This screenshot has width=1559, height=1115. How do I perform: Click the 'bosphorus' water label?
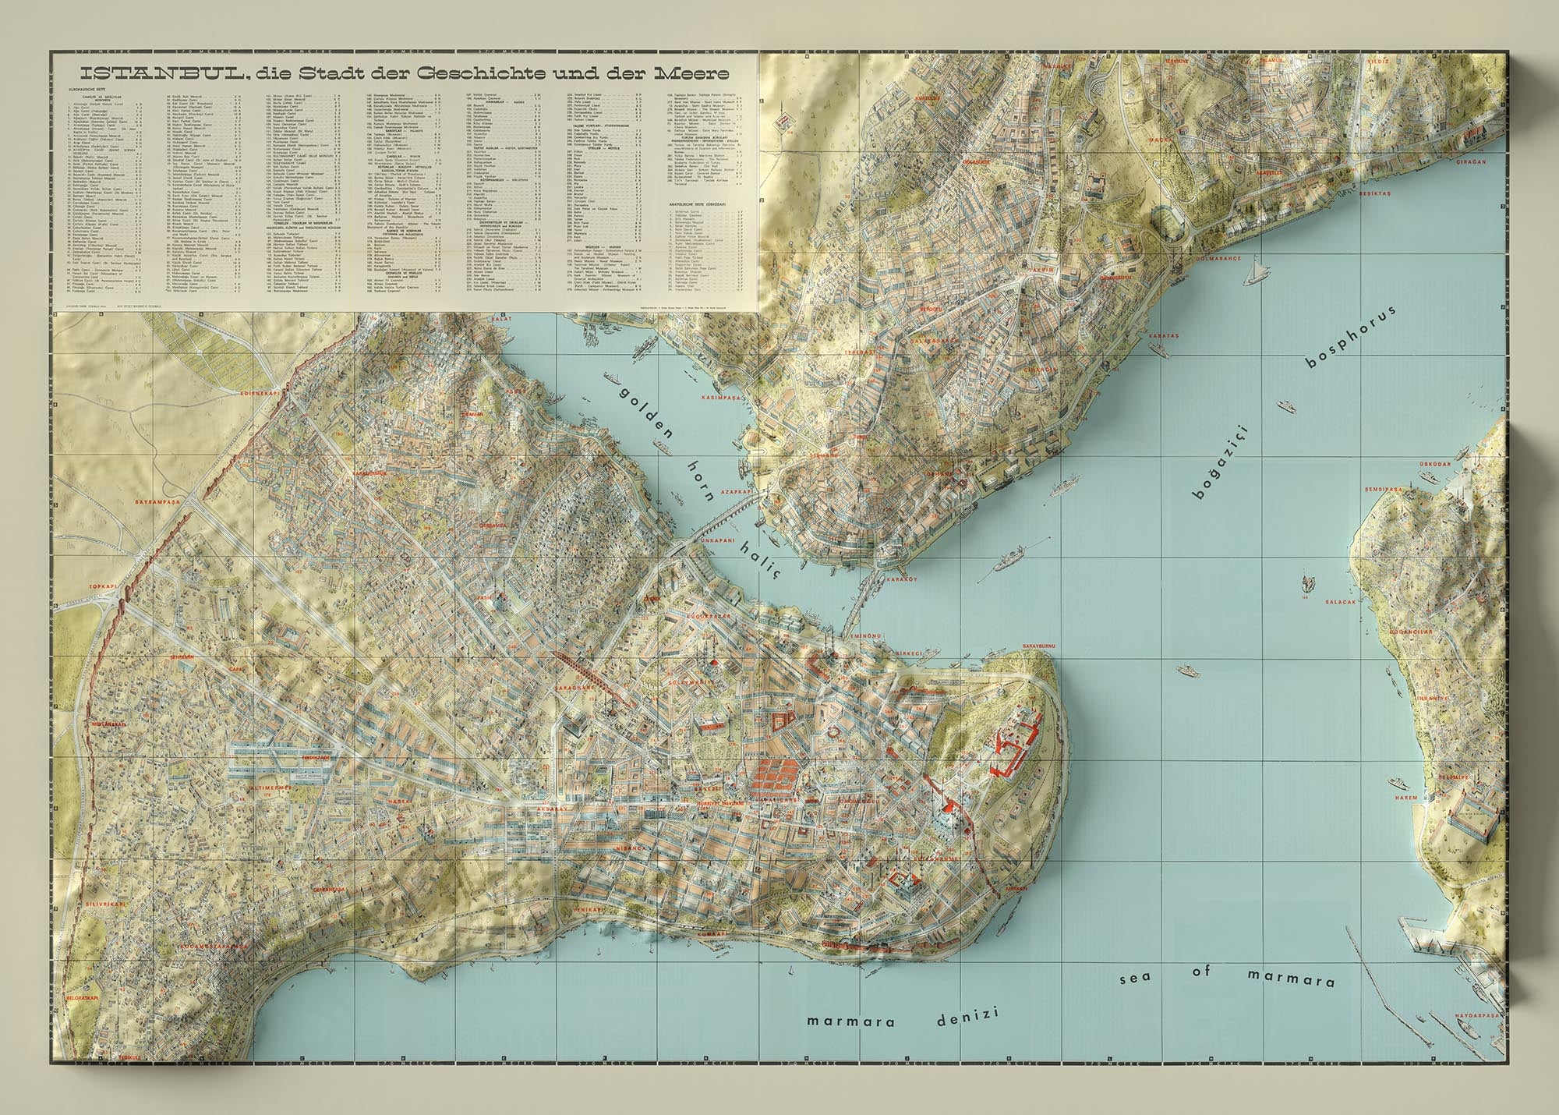click(x=1349, y=337)
